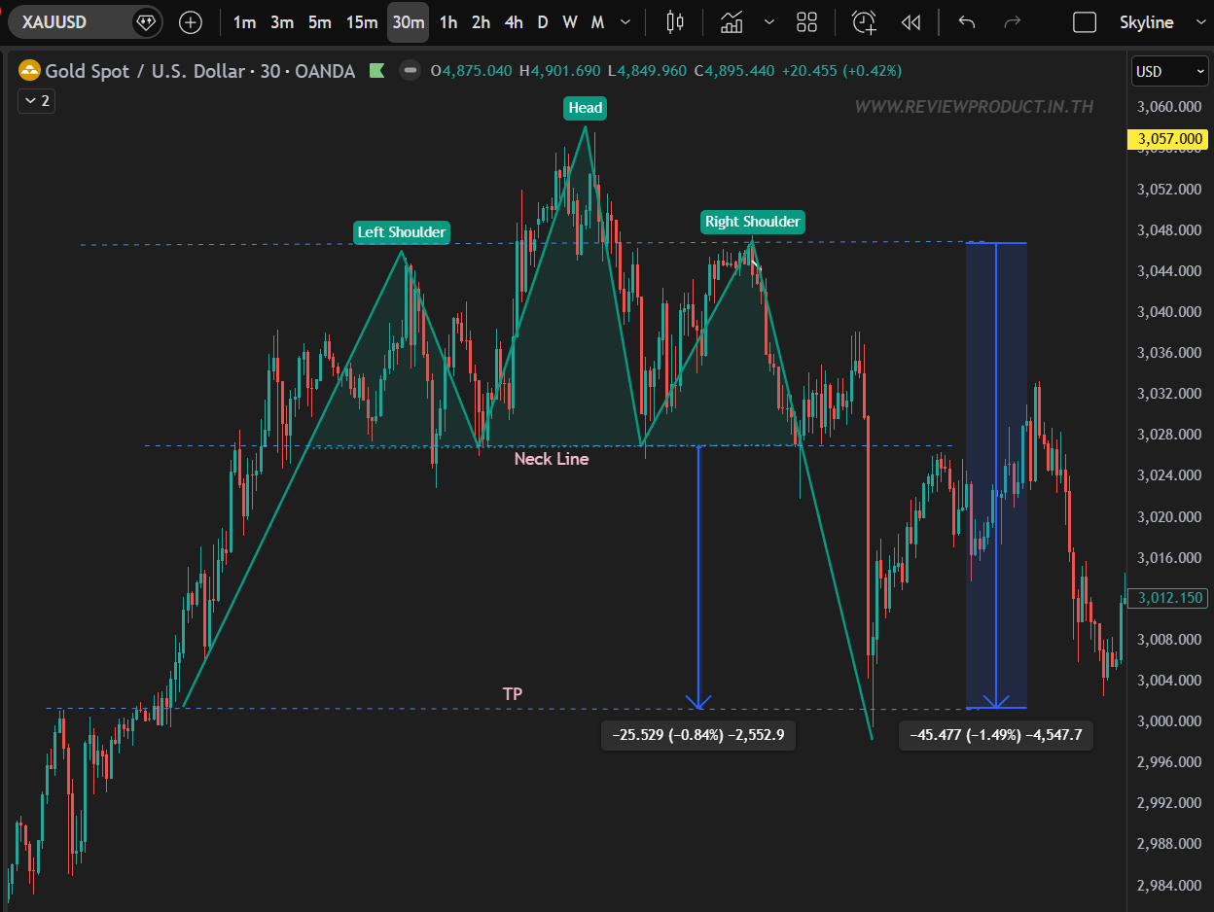
Task: Expand the timeframe intervals dropdown chevron
Action: (x=625, y=22)
